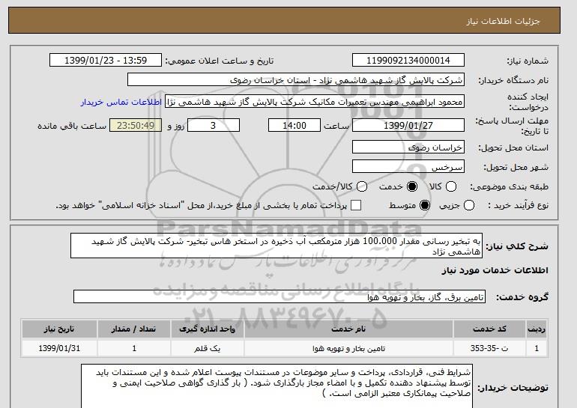
Task: Click the نام خدمت column header
Action: (x=348, y=329)
